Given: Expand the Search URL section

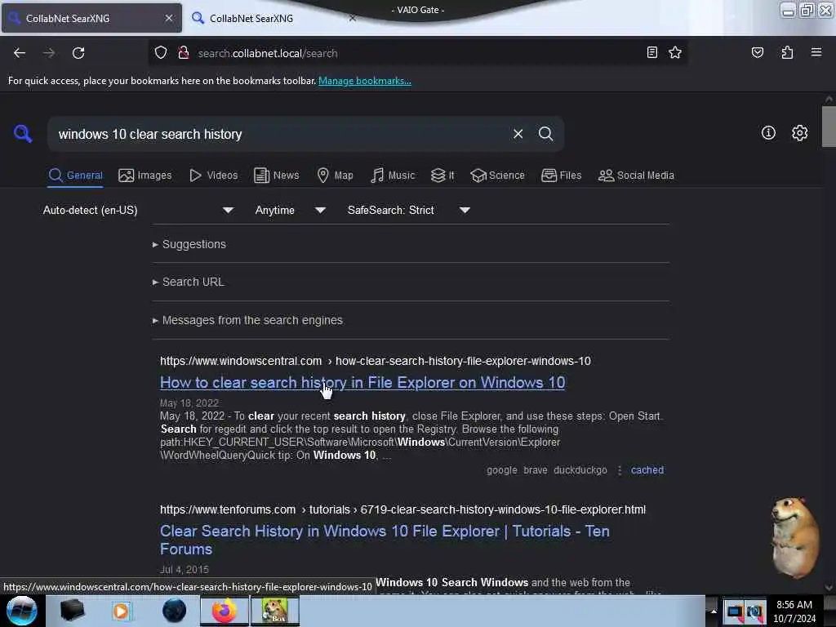Looking at the screenshot, I should [189, 282].
